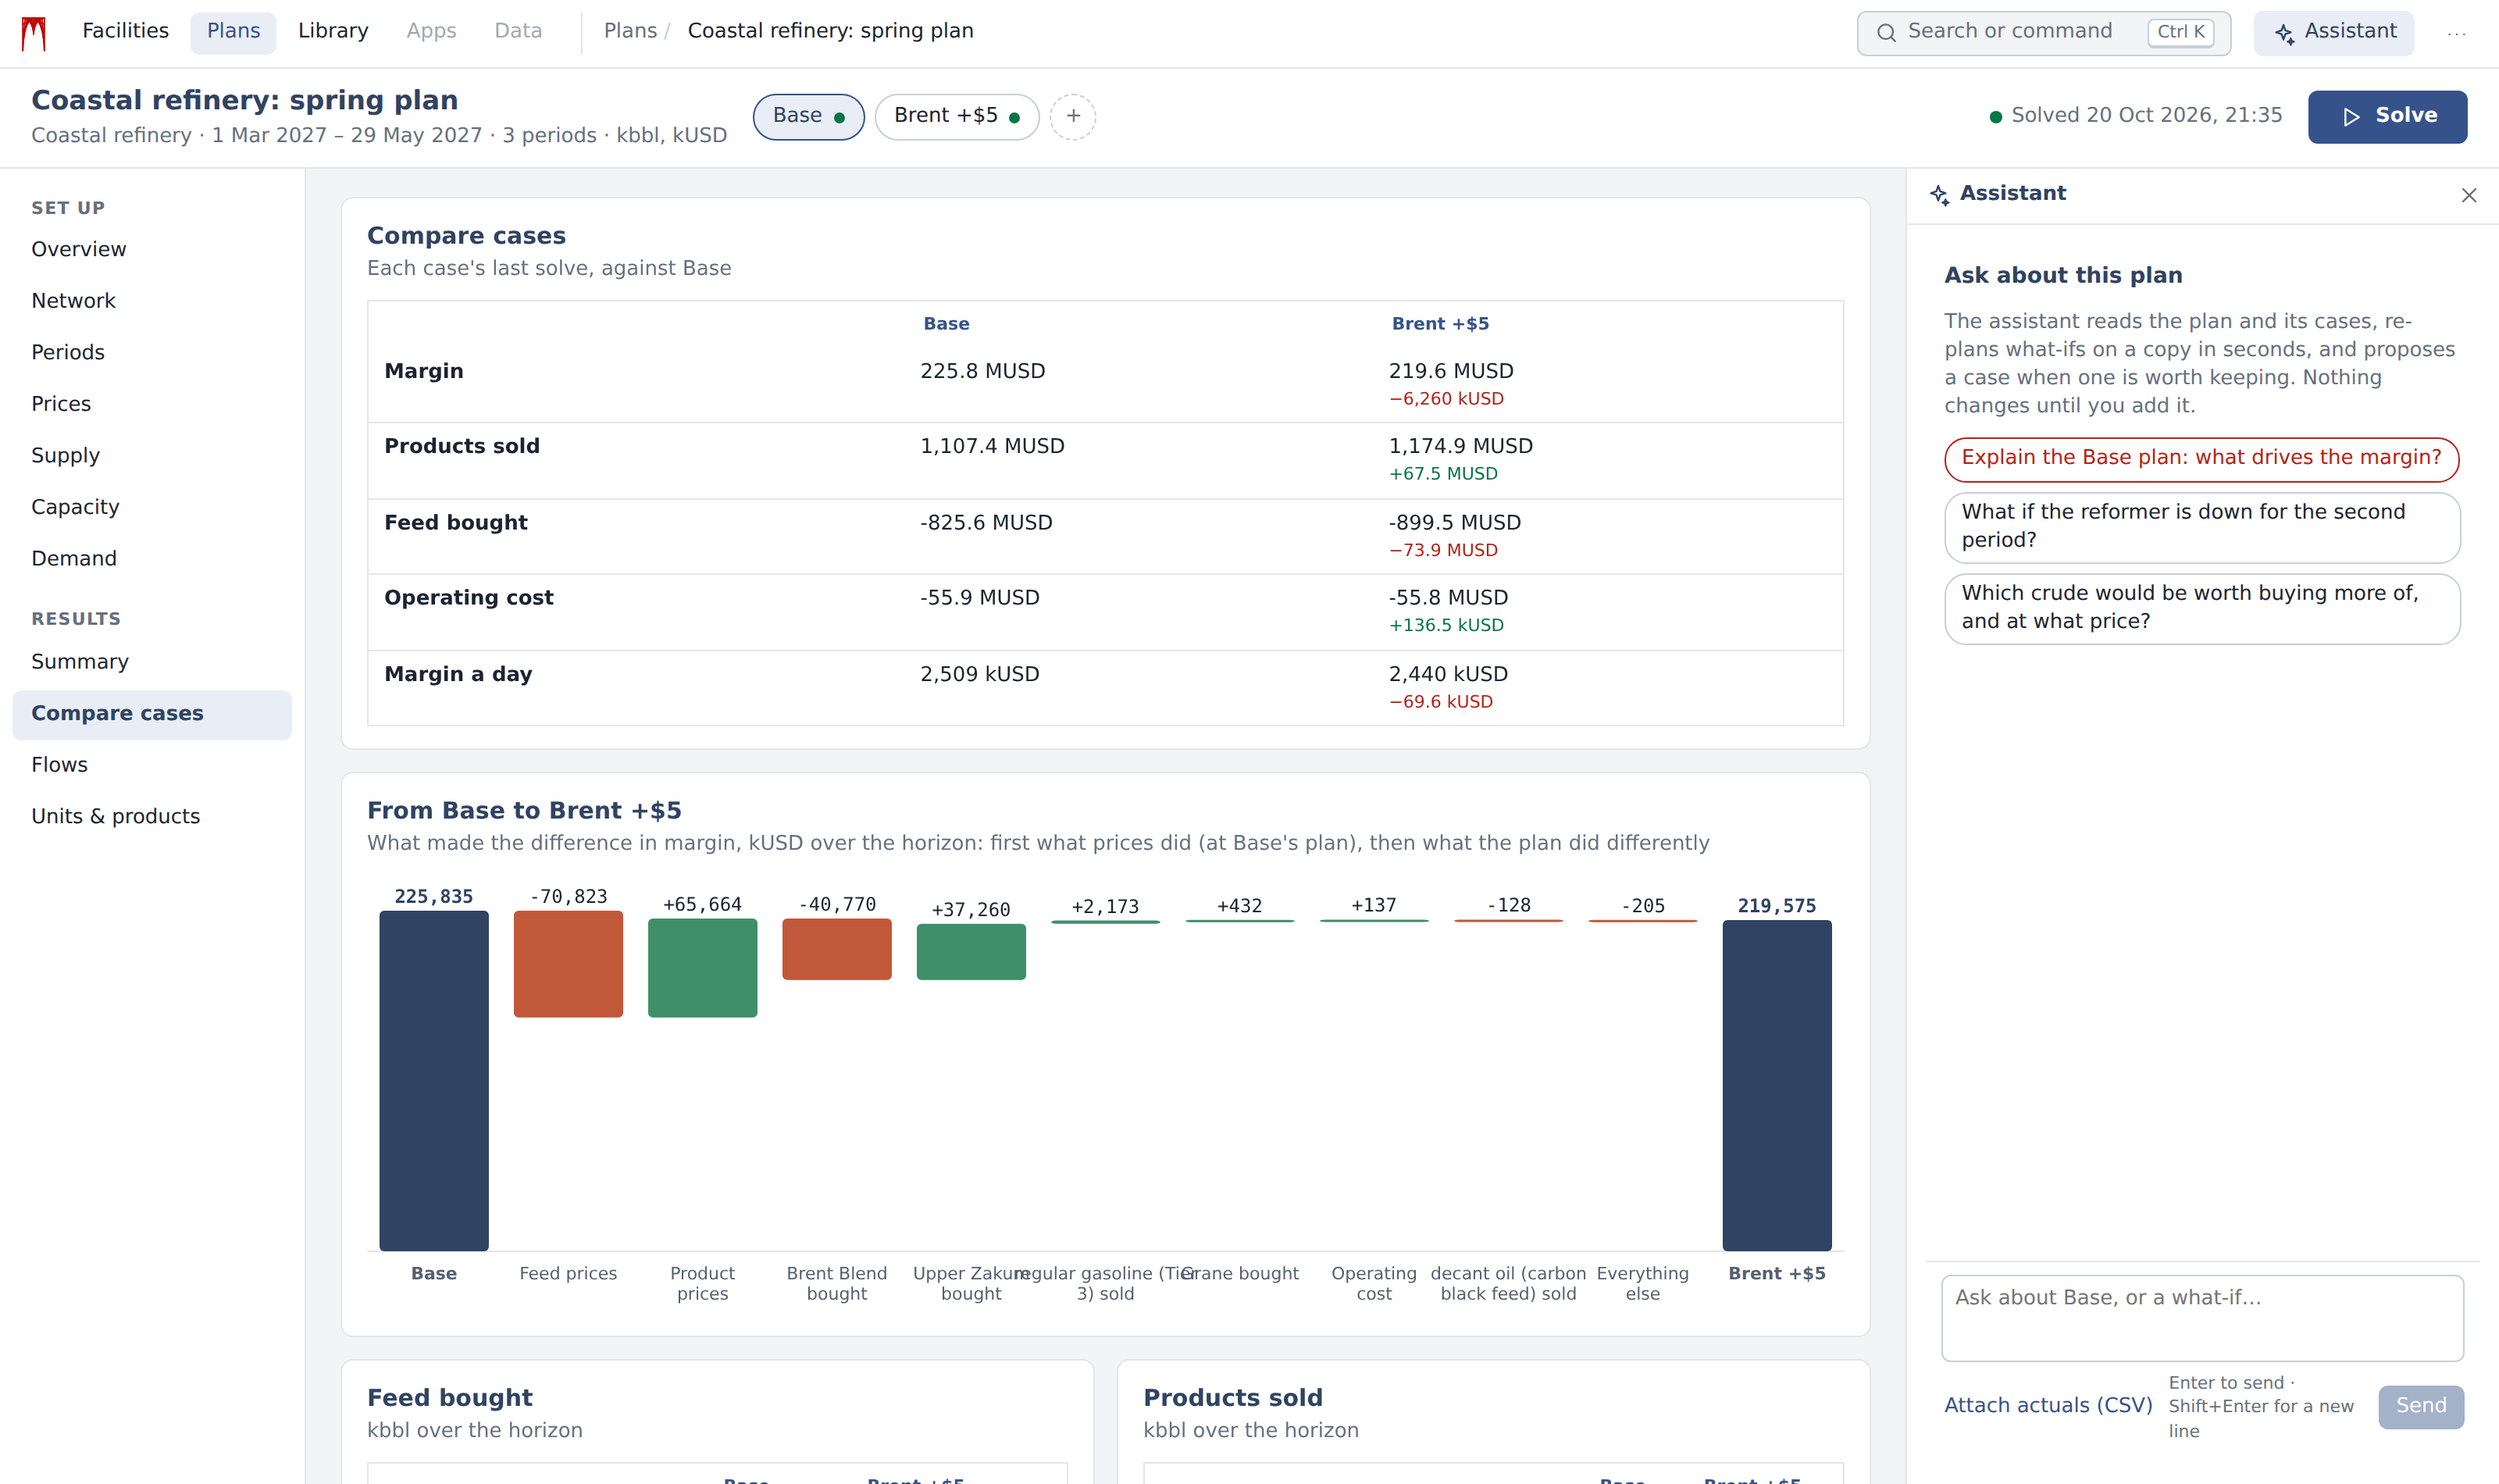Open the Facilities menu

click(125, 31)
